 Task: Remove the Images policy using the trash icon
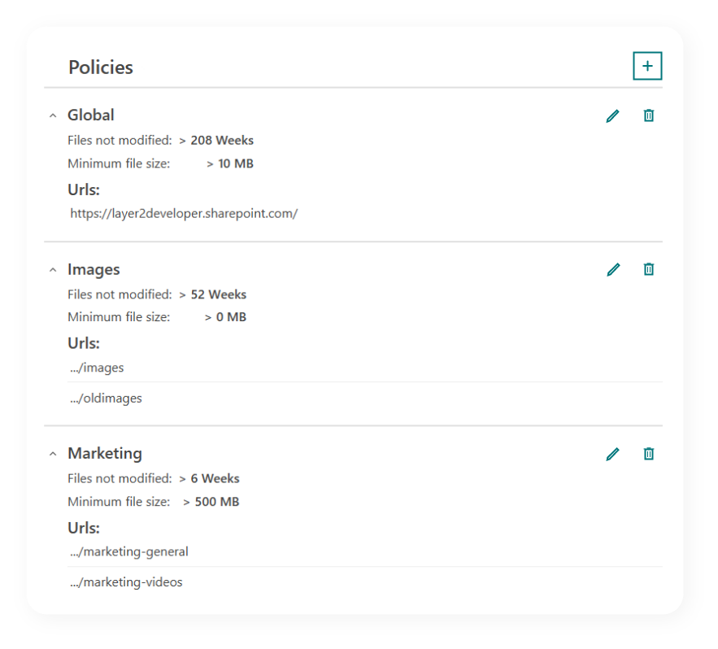(648, 269)
